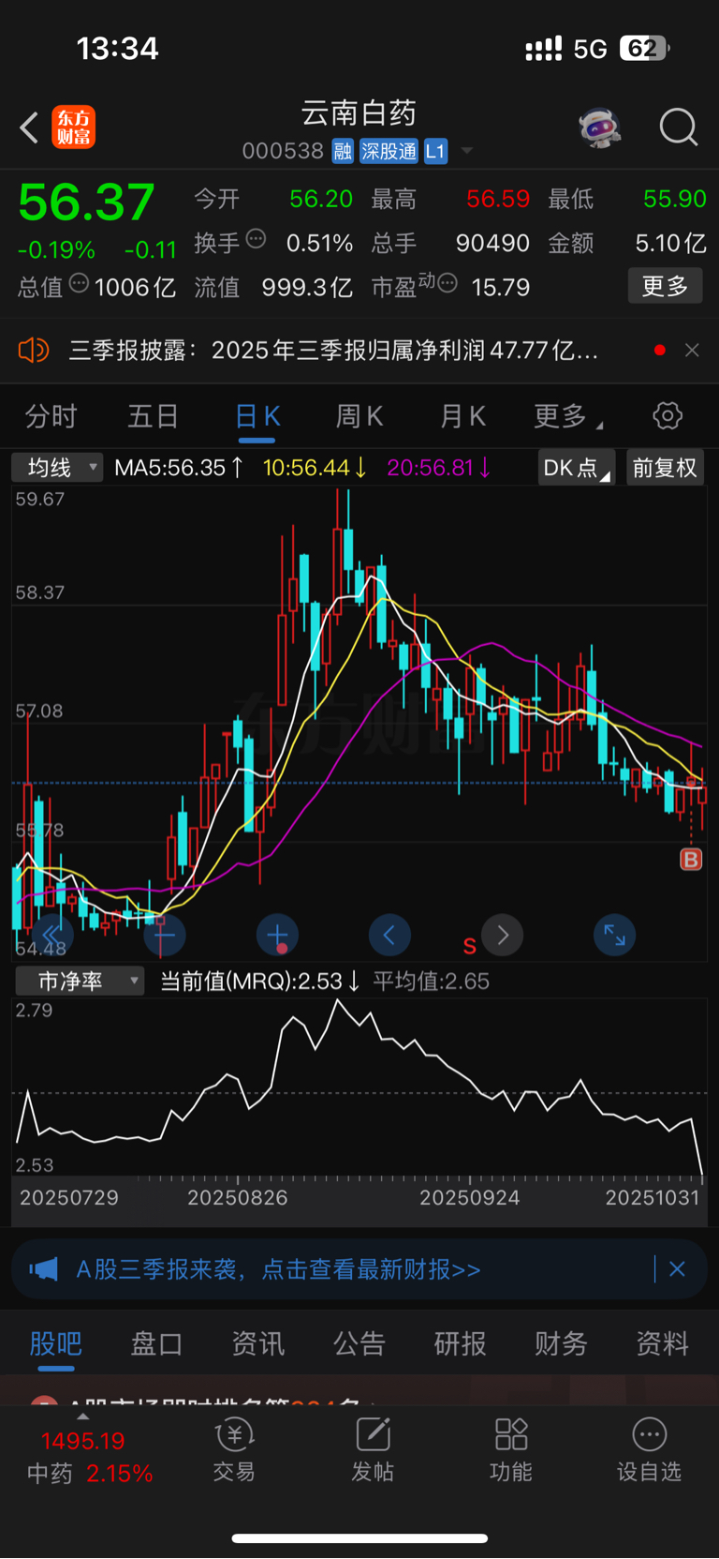Tap the current price 56.37

pos(86,202)
